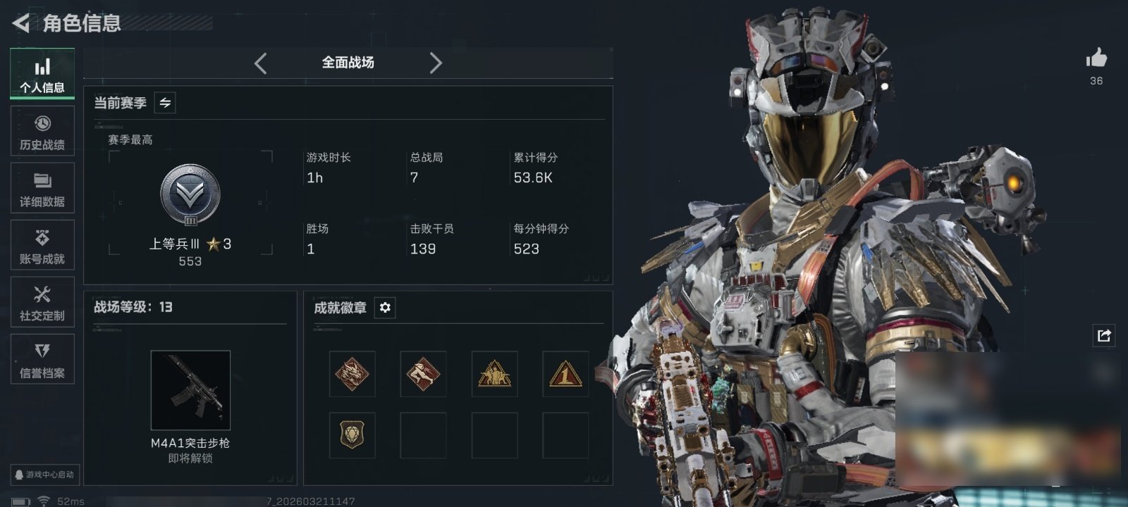Open the 社交定制 tab

coord(42,303)
